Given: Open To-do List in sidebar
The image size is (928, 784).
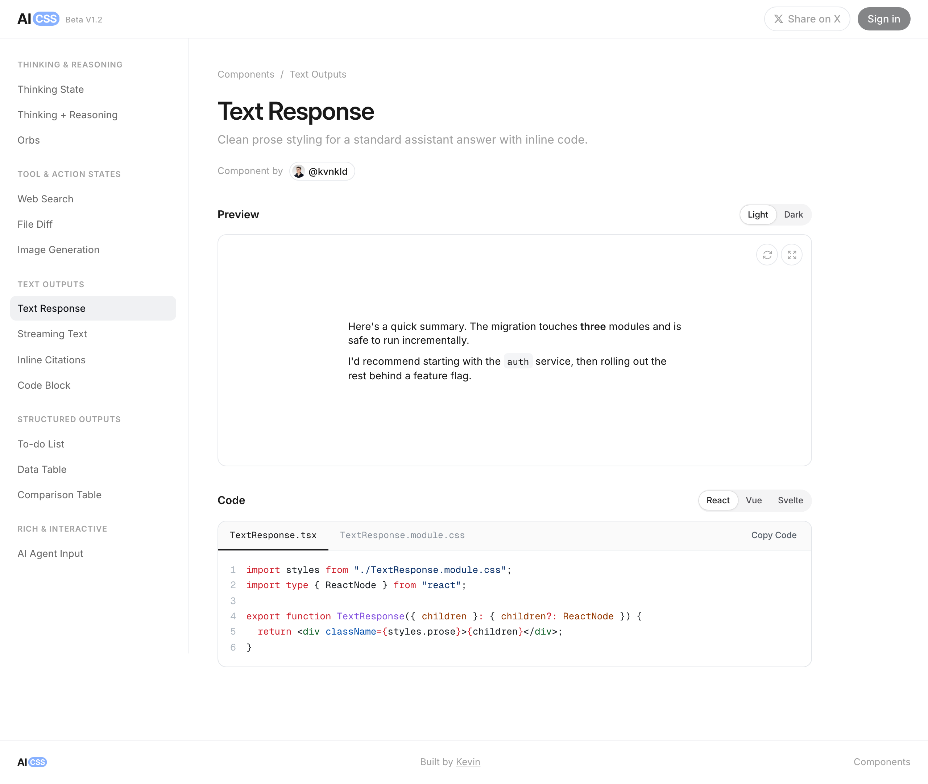Looking at the screenshot, I should click(x=93, y=444).
